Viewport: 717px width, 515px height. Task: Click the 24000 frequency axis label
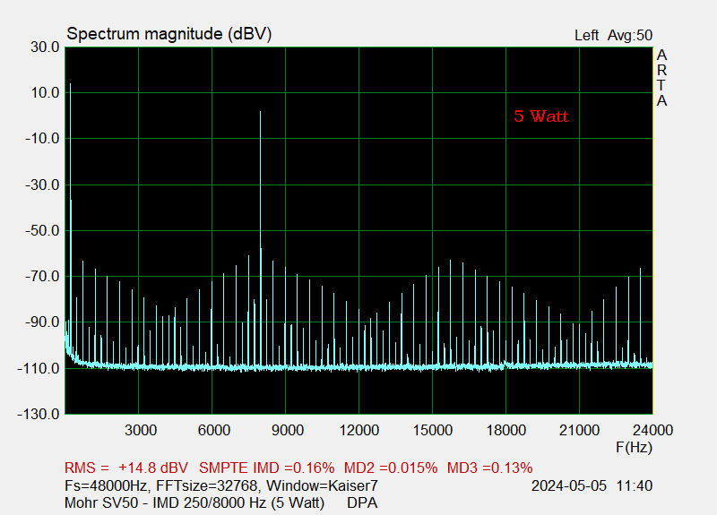click(x=653, y=430)
